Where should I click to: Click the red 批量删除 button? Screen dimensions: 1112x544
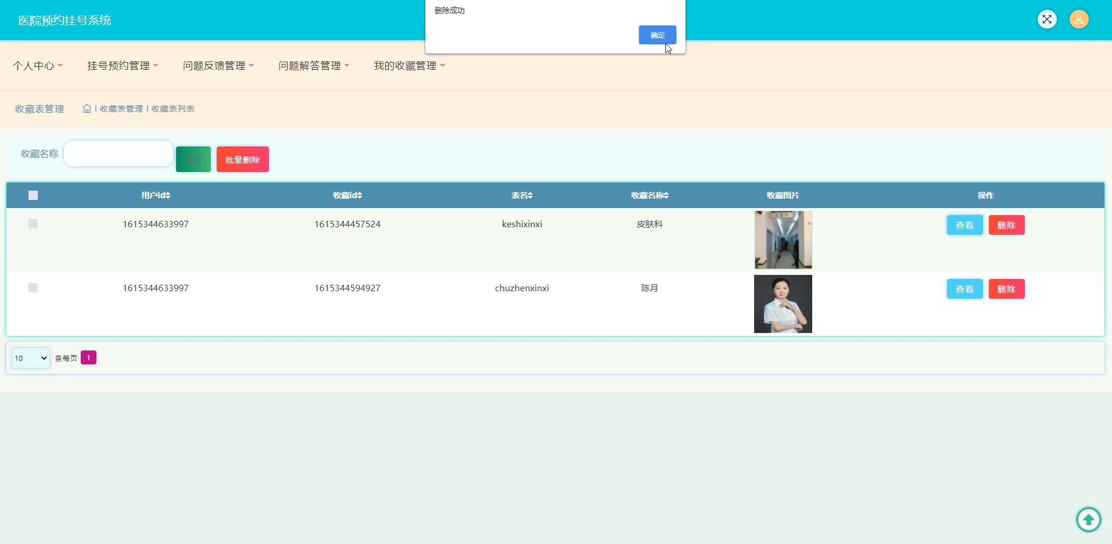click(x=242, y=159)
